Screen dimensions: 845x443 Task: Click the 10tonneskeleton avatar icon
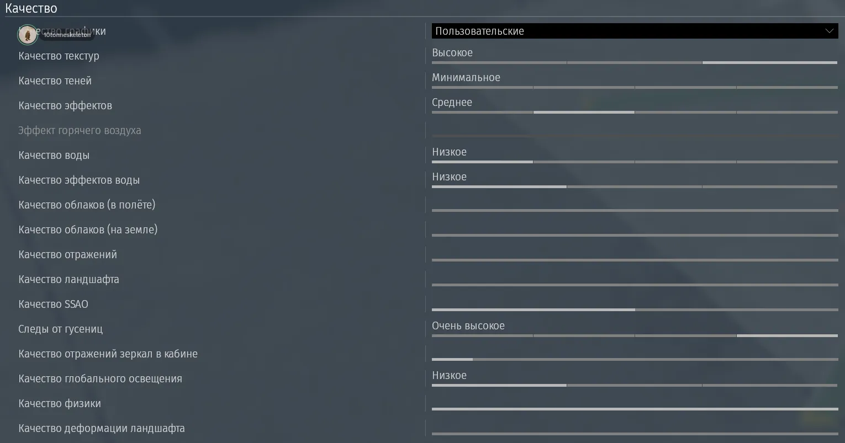(27, 35)
